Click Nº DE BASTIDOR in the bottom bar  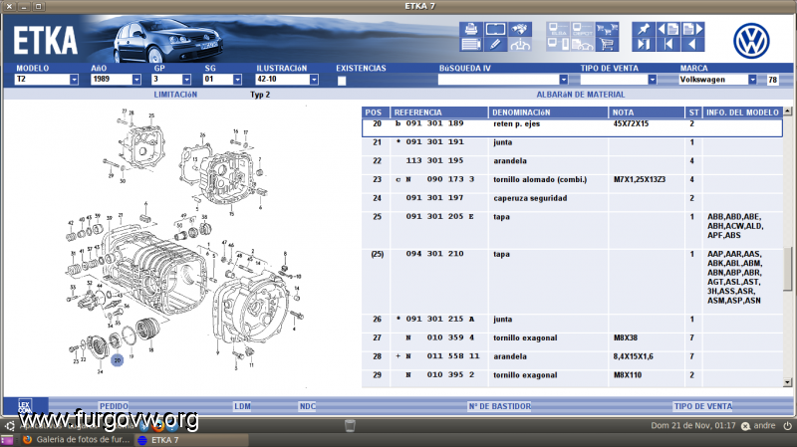pyautogui.click(x=500, y=406)
